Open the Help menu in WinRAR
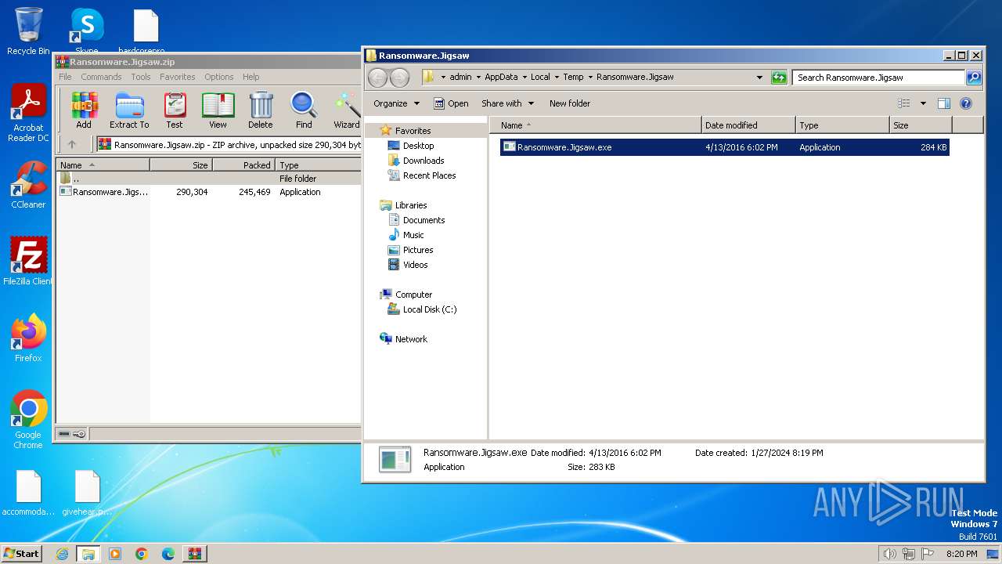Viewport: 1002px width, 564px height. click(251, 77)
